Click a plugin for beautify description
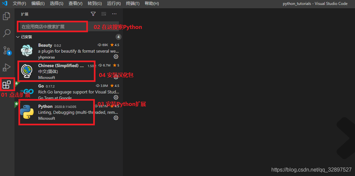The height and width of the screenshot is (176, 355). [79, 51]
